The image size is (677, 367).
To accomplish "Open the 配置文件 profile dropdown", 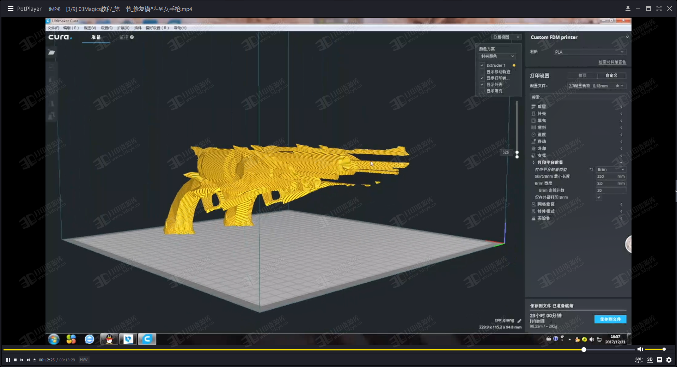I will coord(597,86).
